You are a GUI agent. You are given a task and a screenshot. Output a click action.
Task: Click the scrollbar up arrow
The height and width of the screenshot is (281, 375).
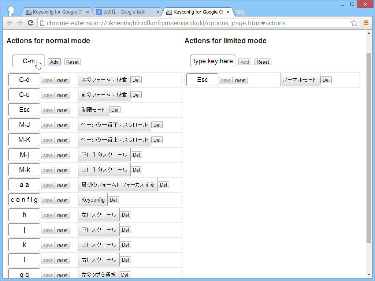pyautogui.click(x=369, y=33)
